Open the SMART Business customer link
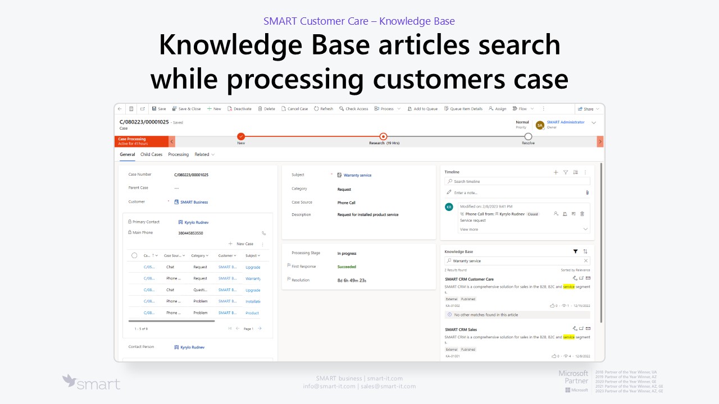This screenshot has width=719, height=404. pyautogui.click(x=194, y=202)
